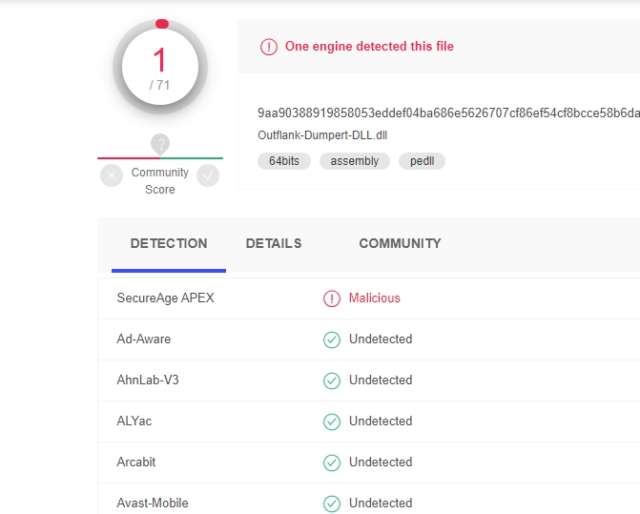Open the COMMUNITY tab

click(x=400, y=244)
